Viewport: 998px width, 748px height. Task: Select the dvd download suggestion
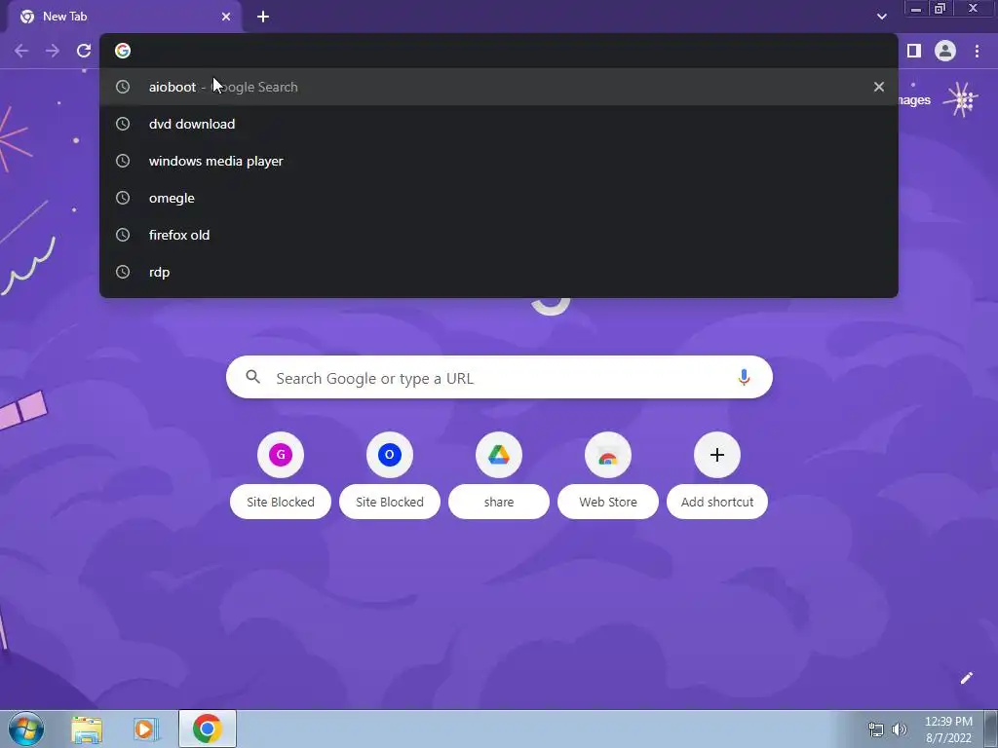tap(498, 124)
